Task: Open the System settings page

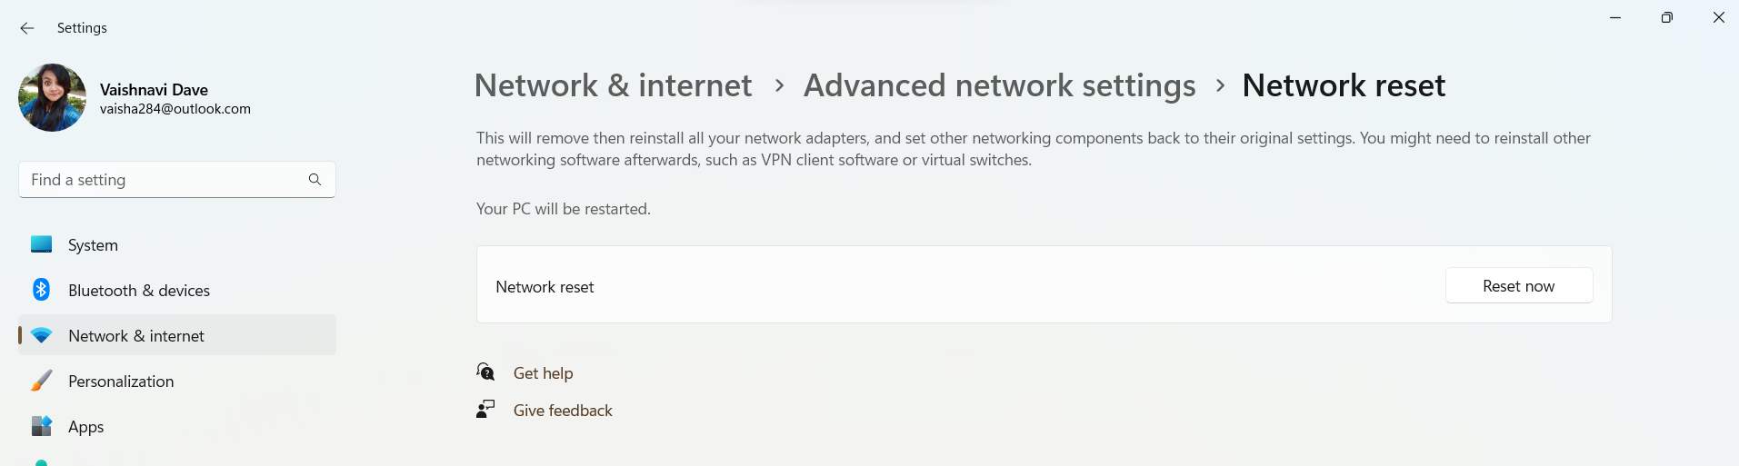Action: (93, 245)
